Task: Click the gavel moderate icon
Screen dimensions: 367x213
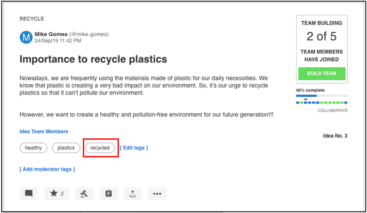Action: (x=84, y=194)
